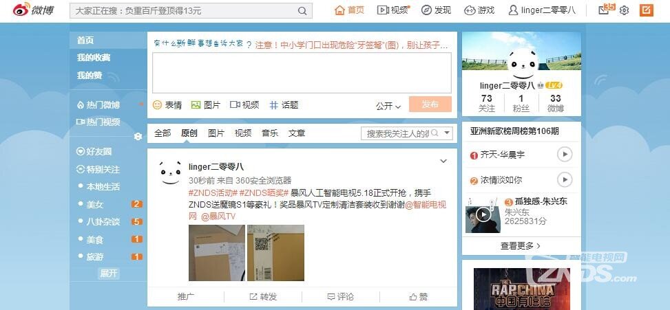Open the settings gear in top bar
The width and height of the screenshot is (670, 310).
point(624,11)
